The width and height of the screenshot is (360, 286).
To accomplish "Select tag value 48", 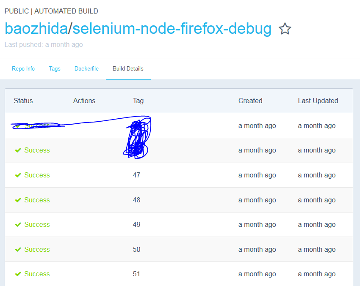I will (137, 200).
